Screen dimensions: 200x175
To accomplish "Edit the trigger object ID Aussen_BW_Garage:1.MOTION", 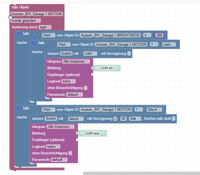I will (37, 14).
